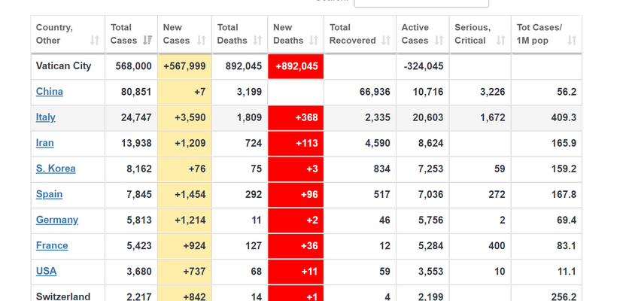Sort by Tot Cases/1M pop icon
The height and width of the screenshot is (301, 629).
pos(572,40)
